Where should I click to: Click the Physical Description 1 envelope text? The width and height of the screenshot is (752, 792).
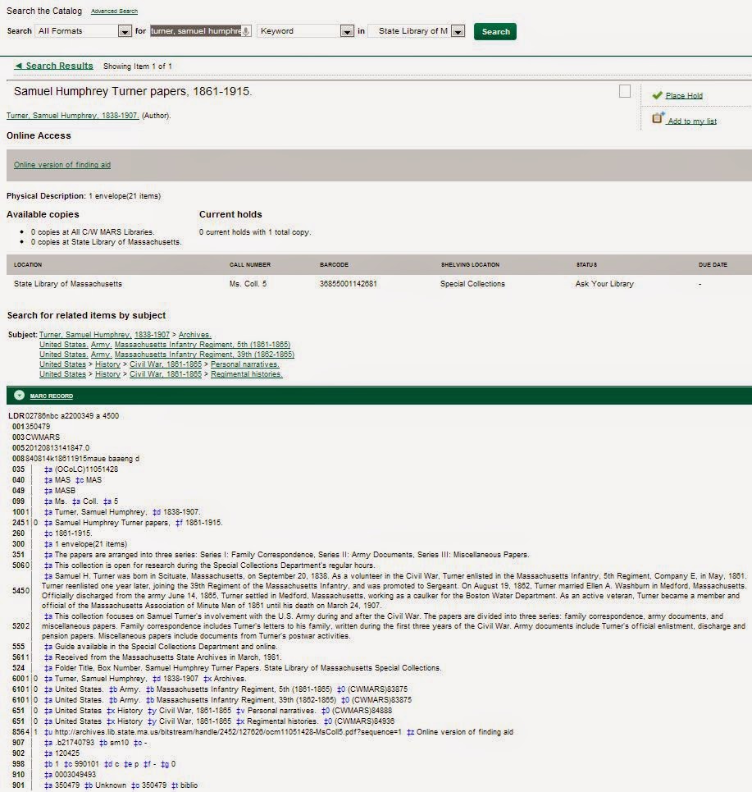tap(124, 196)
